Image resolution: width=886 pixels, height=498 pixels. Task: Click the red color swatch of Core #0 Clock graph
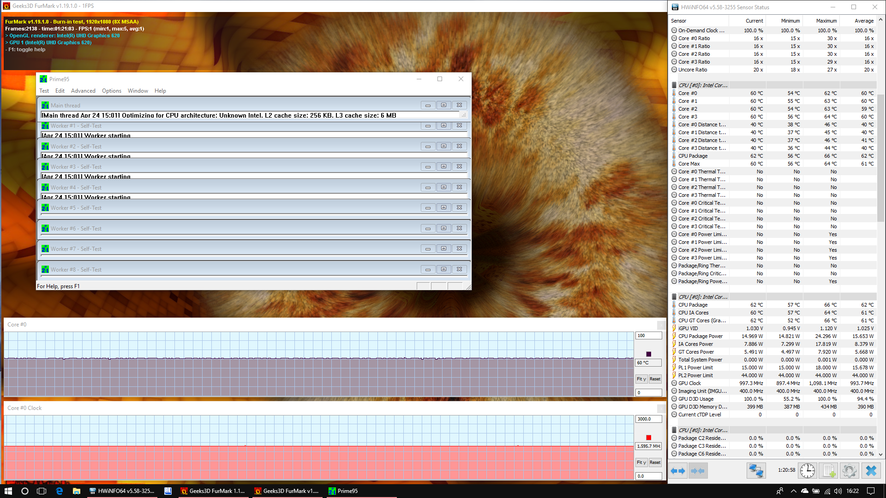(x=648, y=438)
